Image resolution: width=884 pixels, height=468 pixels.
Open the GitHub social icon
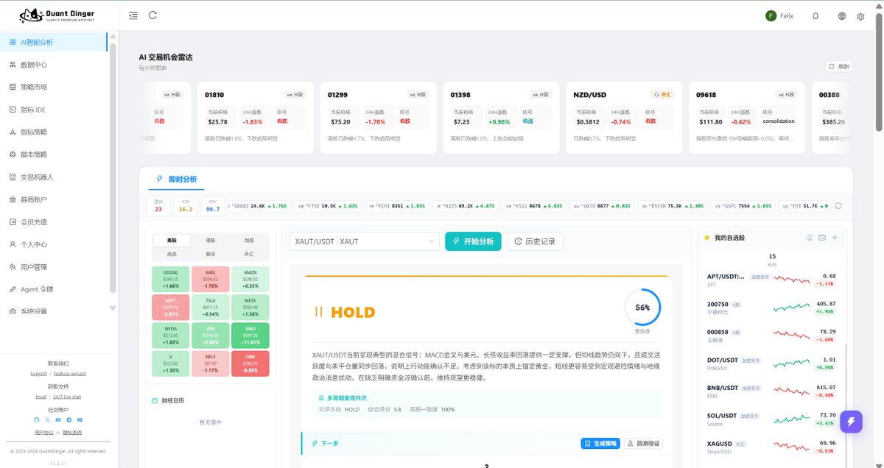[x=37, y=419]
